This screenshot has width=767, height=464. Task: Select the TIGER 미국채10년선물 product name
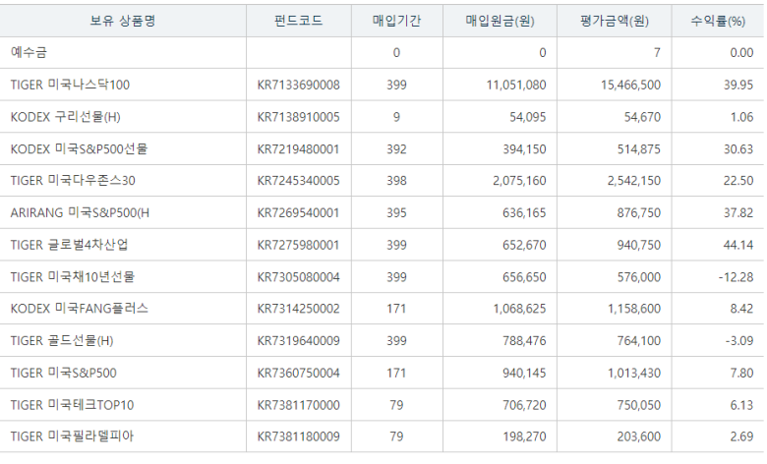pos(73,277)
